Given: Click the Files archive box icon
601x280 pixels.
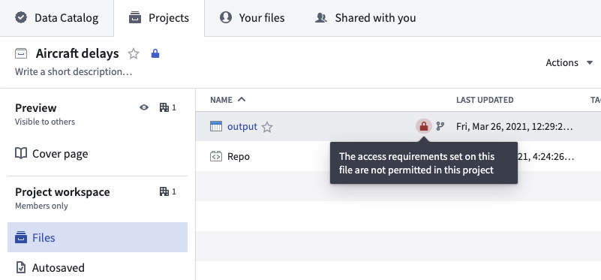Looking at the screenshot, I should click(21, 237).
